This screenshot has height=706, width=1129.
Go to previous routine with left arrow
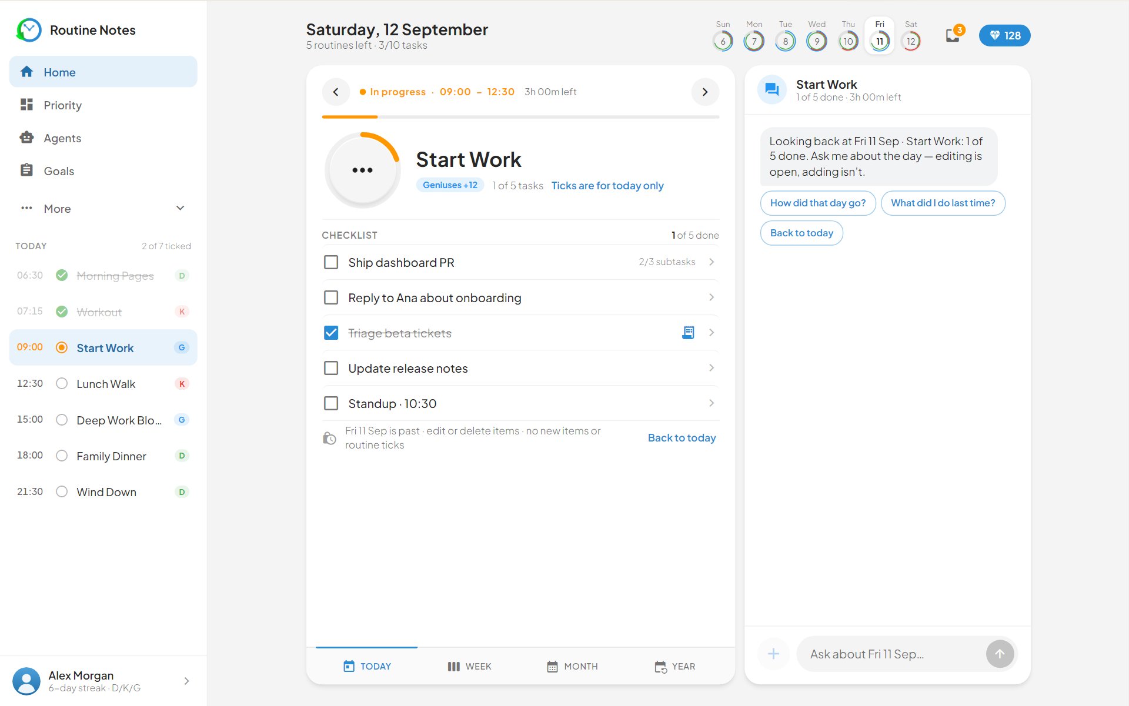tap(336, 92)
